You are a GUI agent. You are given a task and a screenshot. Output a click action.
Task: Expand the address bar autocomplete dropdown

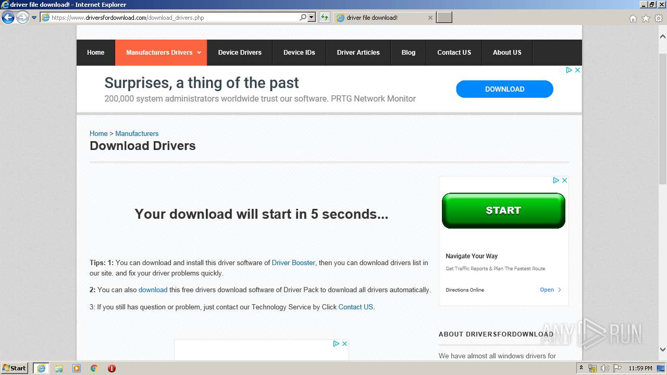click(312, 17)
